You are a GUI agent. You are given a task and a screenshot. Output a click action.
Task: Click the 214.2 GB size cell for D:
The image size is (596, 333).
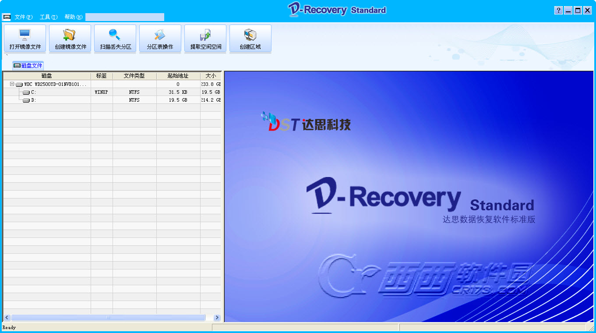[211, 100]
